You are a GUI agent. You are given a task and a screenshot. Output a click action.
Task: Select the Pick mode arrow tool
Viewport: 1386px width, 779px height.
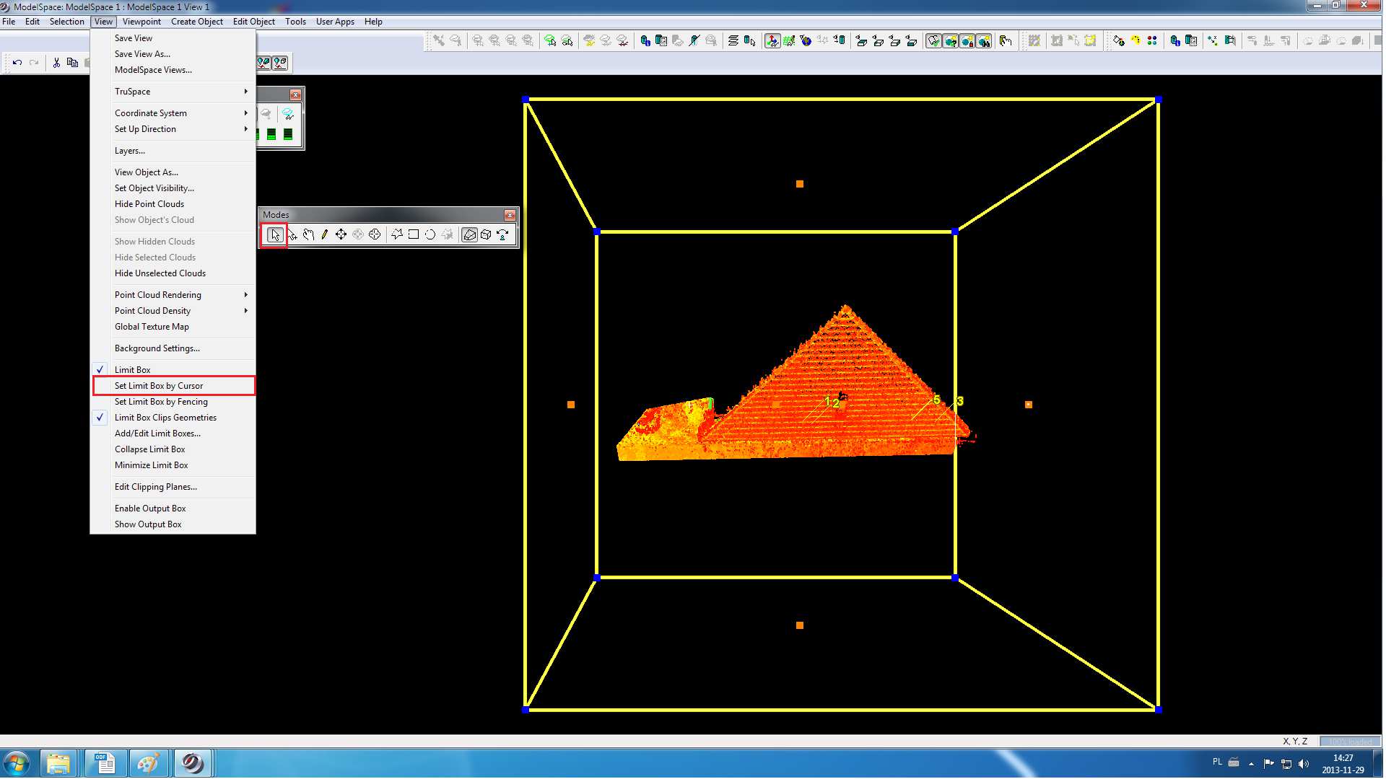tap(274, 234)
